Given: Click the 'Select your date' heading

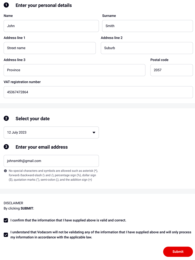Looking at the screenshot, I should pos(33,119).
